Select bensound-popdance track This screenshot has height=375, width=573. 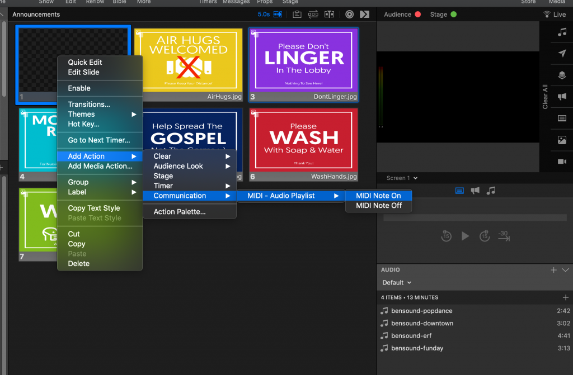click(475, 311)
